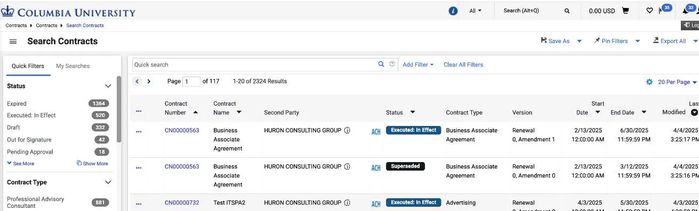Screen dimensions: 699x211
Task: Click the Pin Filters pushpin icon
Action: coord(597,40)
